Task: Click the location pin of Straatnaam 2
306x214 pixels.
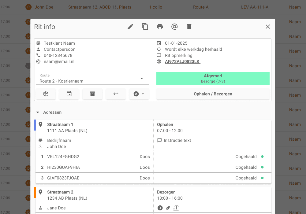Action: [x=41, y=192]
